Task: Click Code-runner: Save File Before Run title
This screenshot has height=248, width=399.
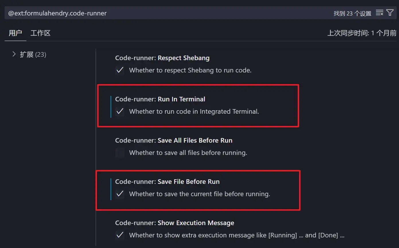Action: [x=167, y=182]
